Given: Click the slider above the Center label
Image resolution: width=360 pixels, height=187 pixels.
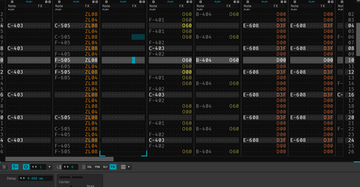Looking at the screenshot, I should (x=71, y=177).
